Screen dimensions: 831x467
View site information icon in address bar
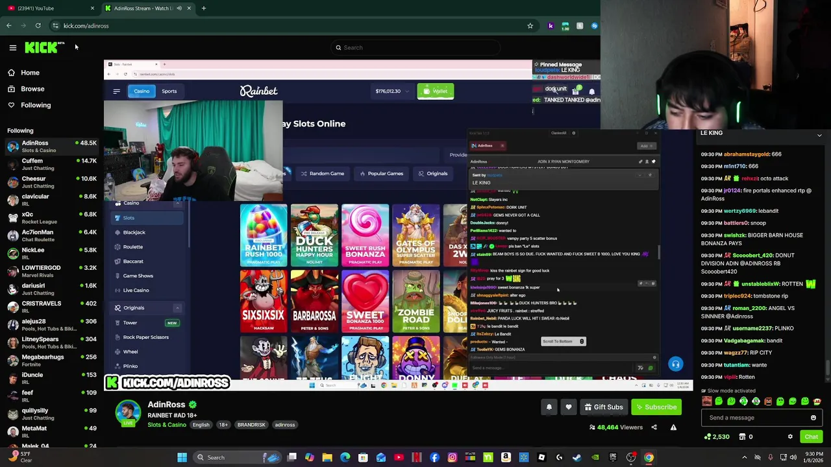[x=56, y=26]
